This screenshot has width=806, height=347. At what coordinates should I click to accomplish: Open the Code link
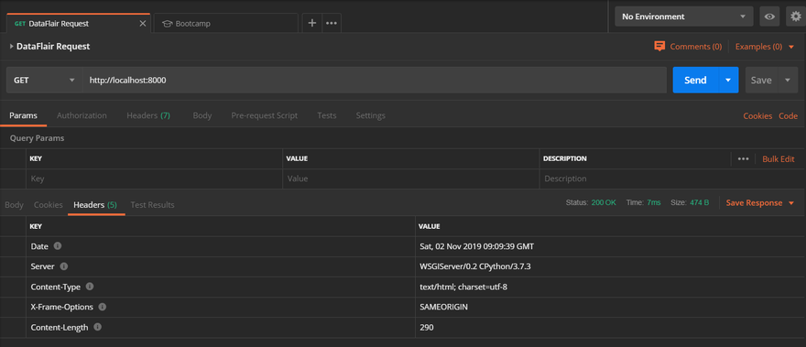click(788, 116)
